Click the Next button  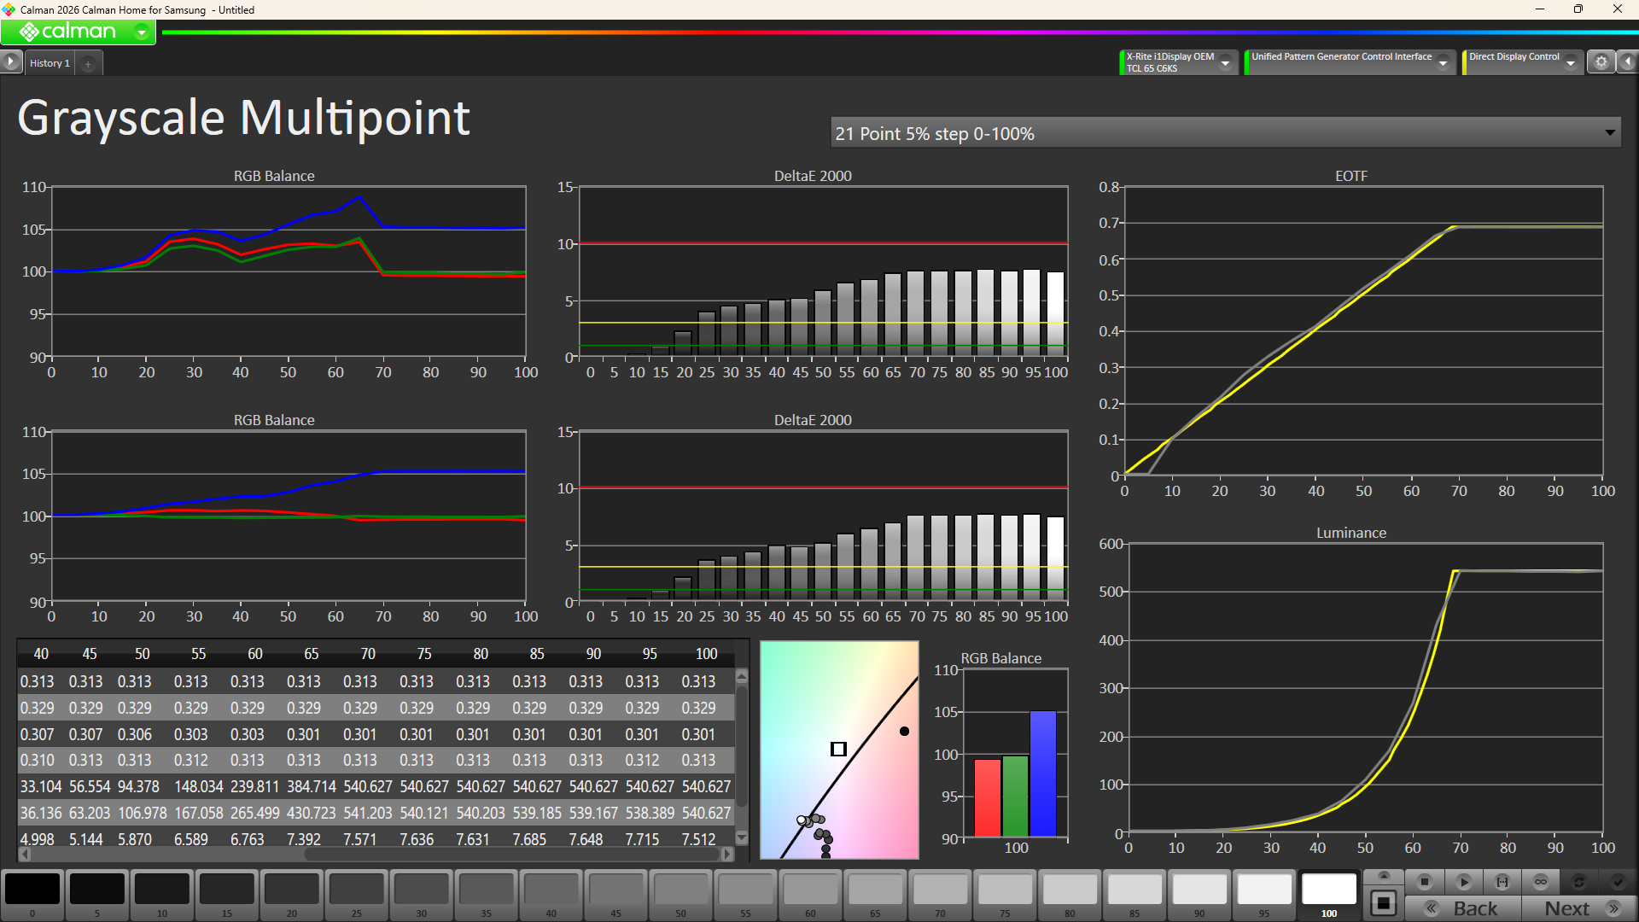pos(1578,908)
